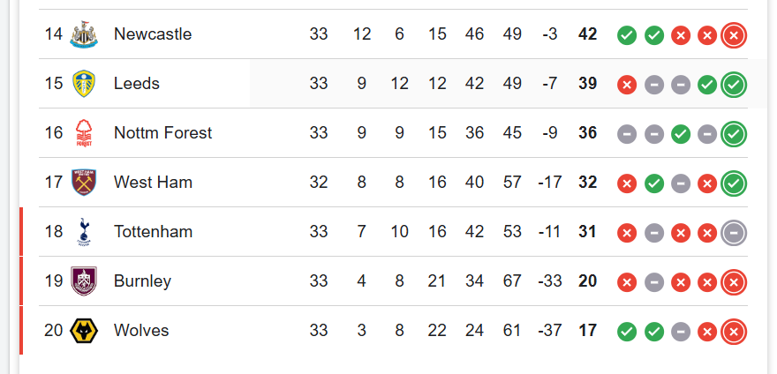The width and height of the screenshot is (777, 374).
Task: Click the Burnley club crest icon
Action: click(84, 281)
